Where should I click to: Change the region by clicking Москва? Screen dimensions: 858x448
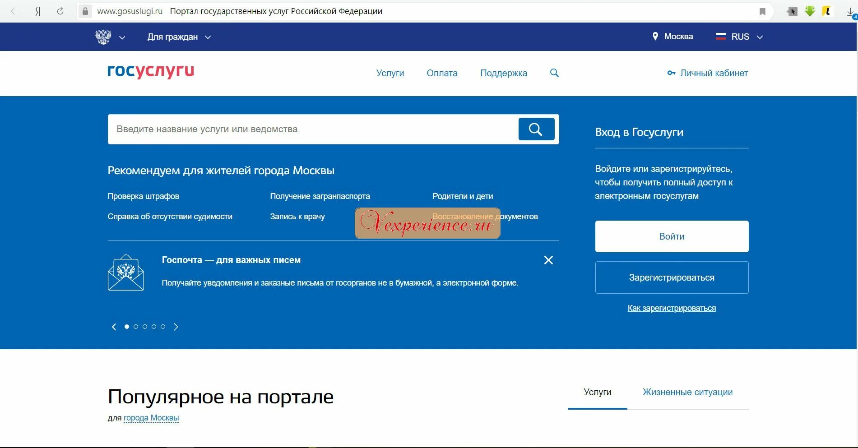678,37
